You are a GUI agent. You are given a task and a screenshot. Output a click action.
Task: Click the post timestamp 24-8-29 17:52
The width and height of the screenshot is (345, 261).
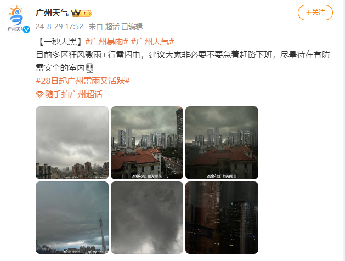click(x=60, y=26)
